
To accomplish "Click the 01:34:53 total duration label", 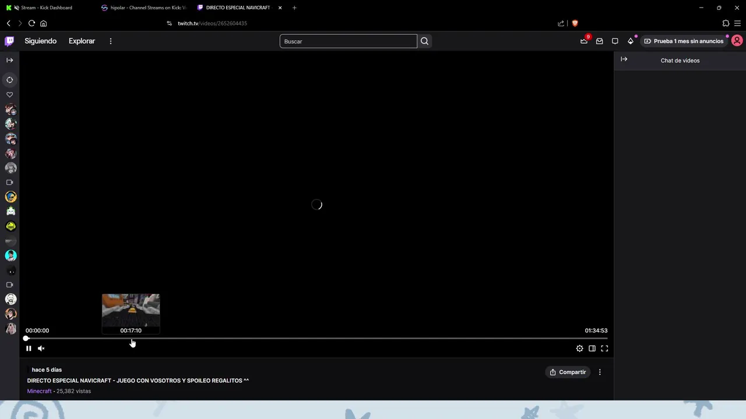I will tap(596, 331).
